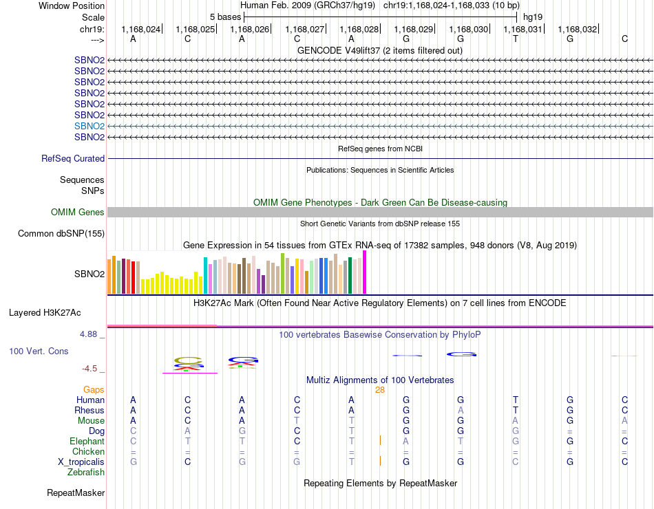Click the SBNO2 label beside the GTEx bars
Image resolution: width=654 pixels, height=509 pixels.
pos(89,274)
